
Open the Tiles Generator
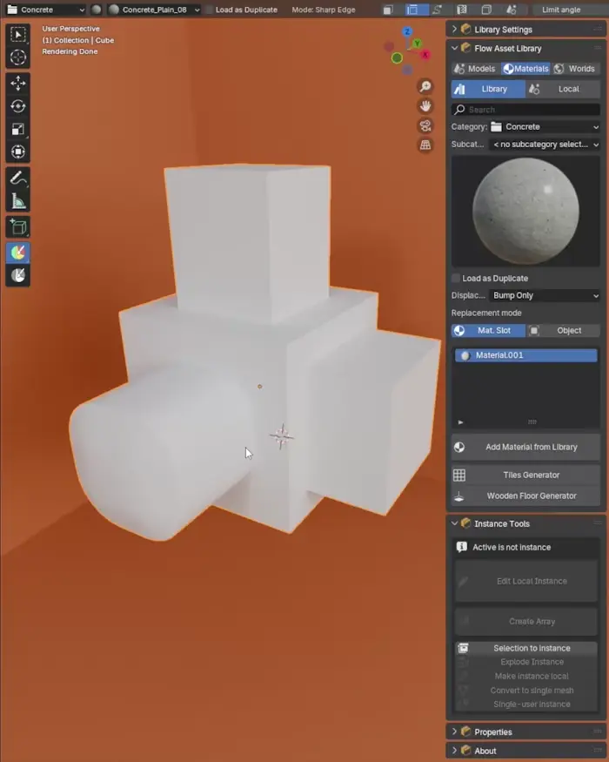pyautogui.click(x=525, y=475)
